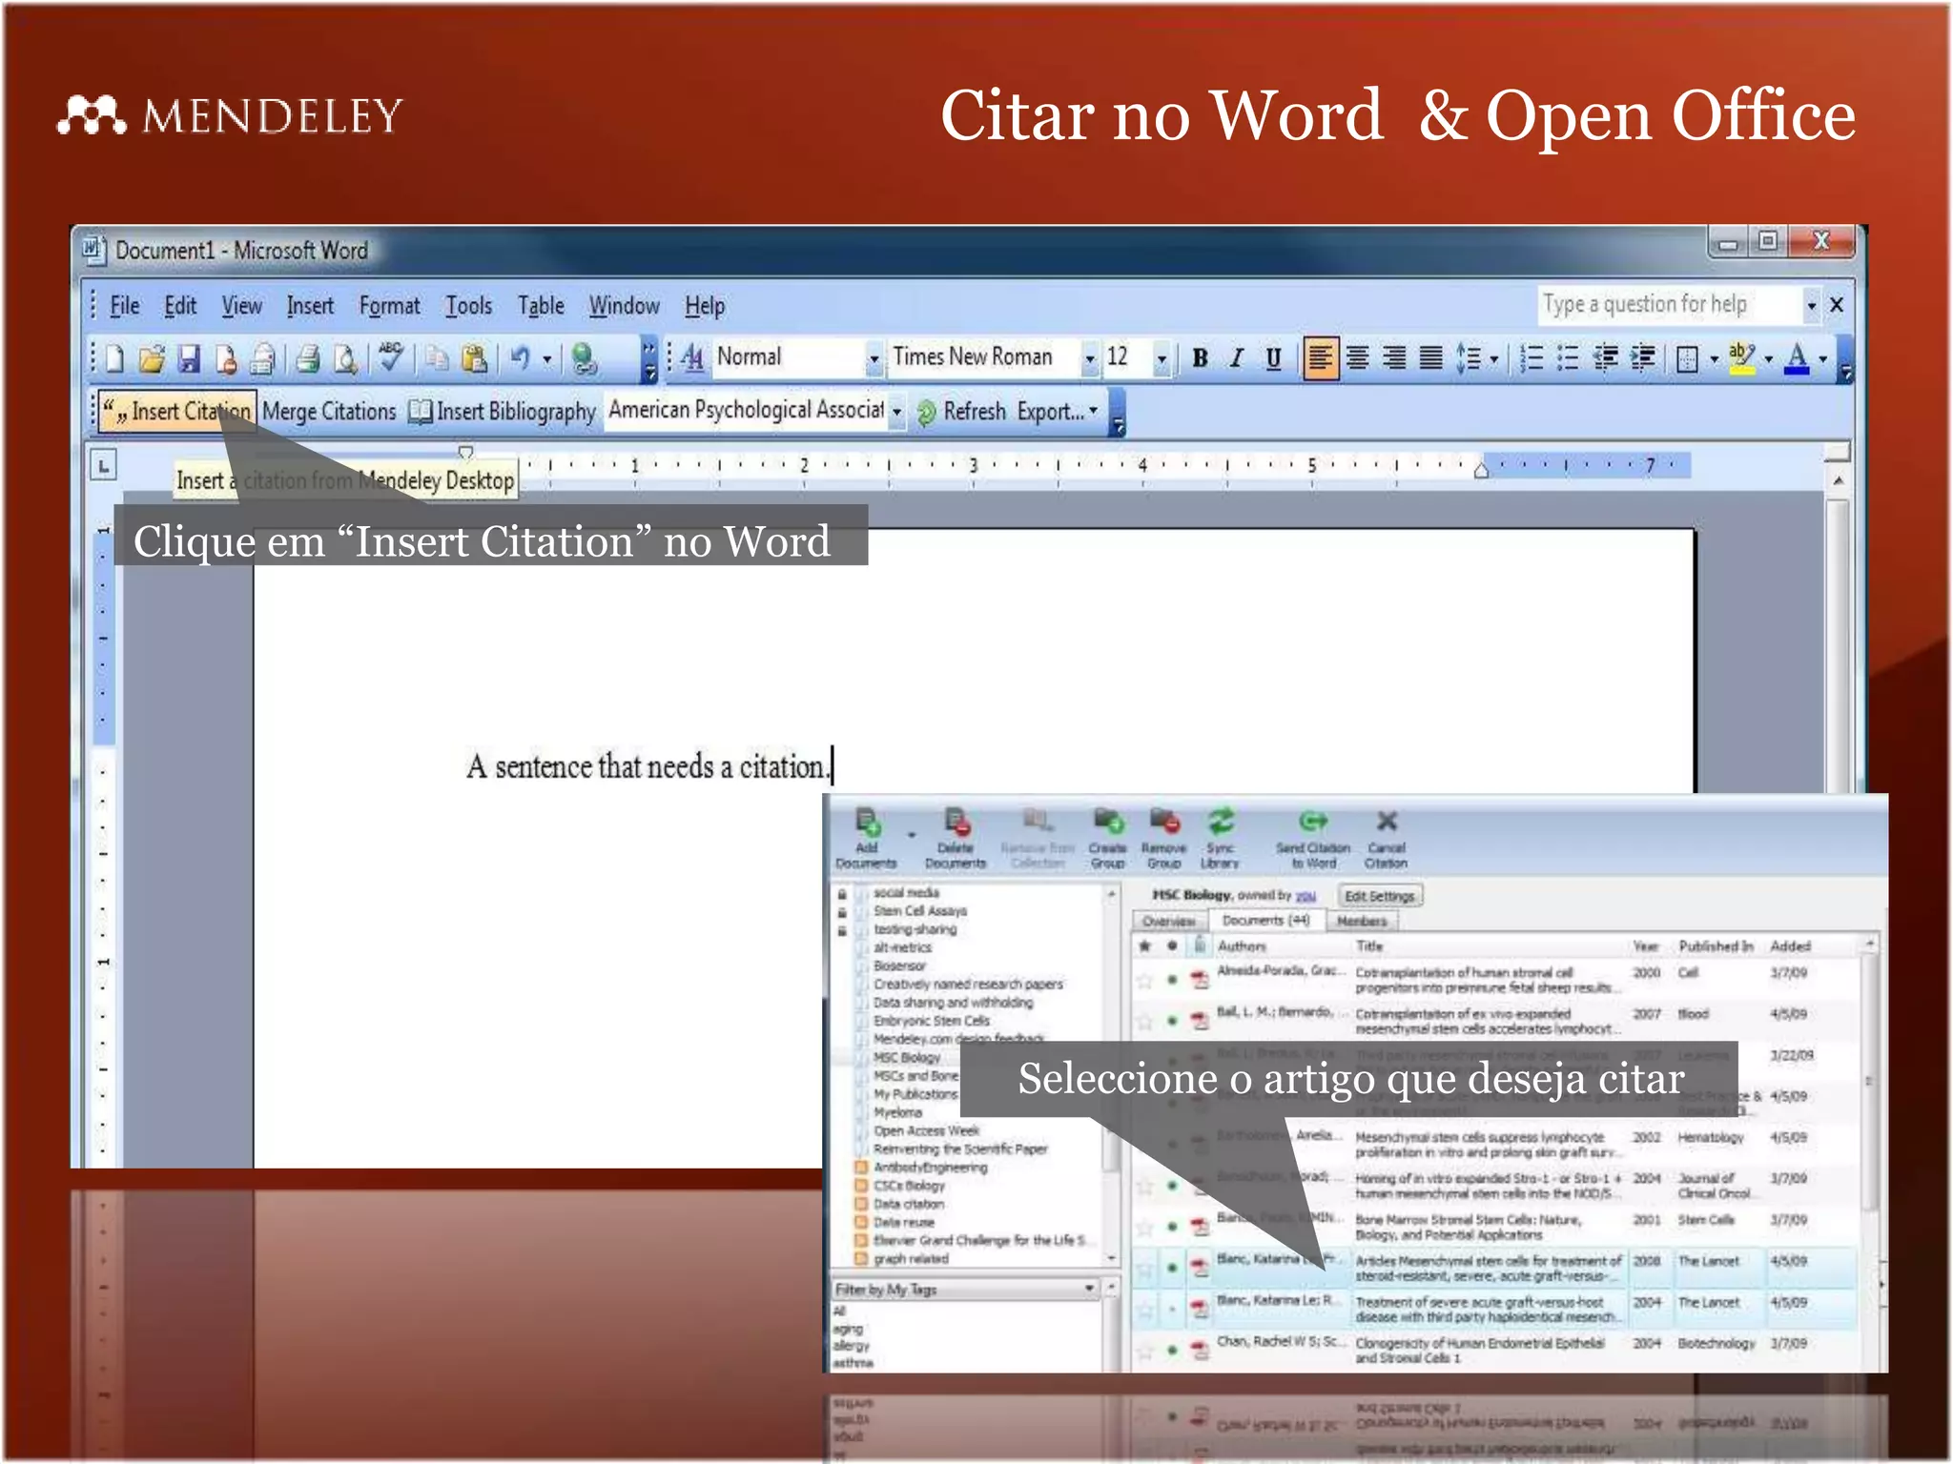Click the ruler tab selector L button
Image resolution: width=1953 pixels, height=1464 pixels.
[x=103, y=466]
